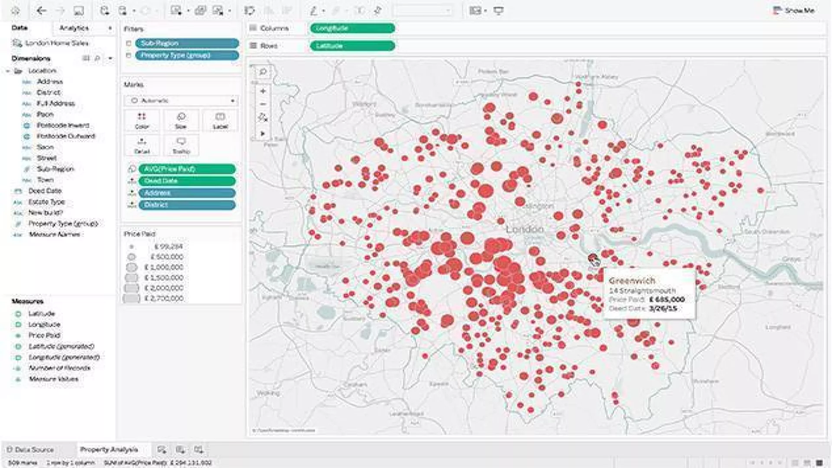Open the Data Source tab

pyautogui.click(x=31, y=449)
